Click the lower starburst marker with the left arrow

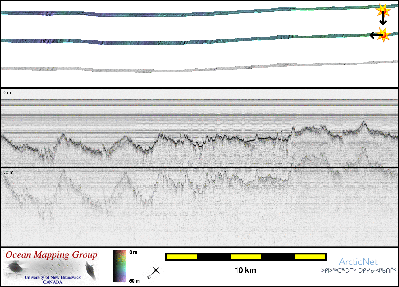[x=383, y=35]
